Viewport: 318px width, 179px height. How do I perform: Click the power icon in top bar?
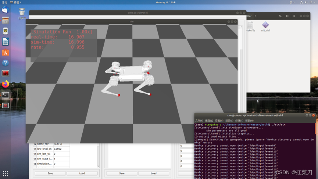coord(311,2)
